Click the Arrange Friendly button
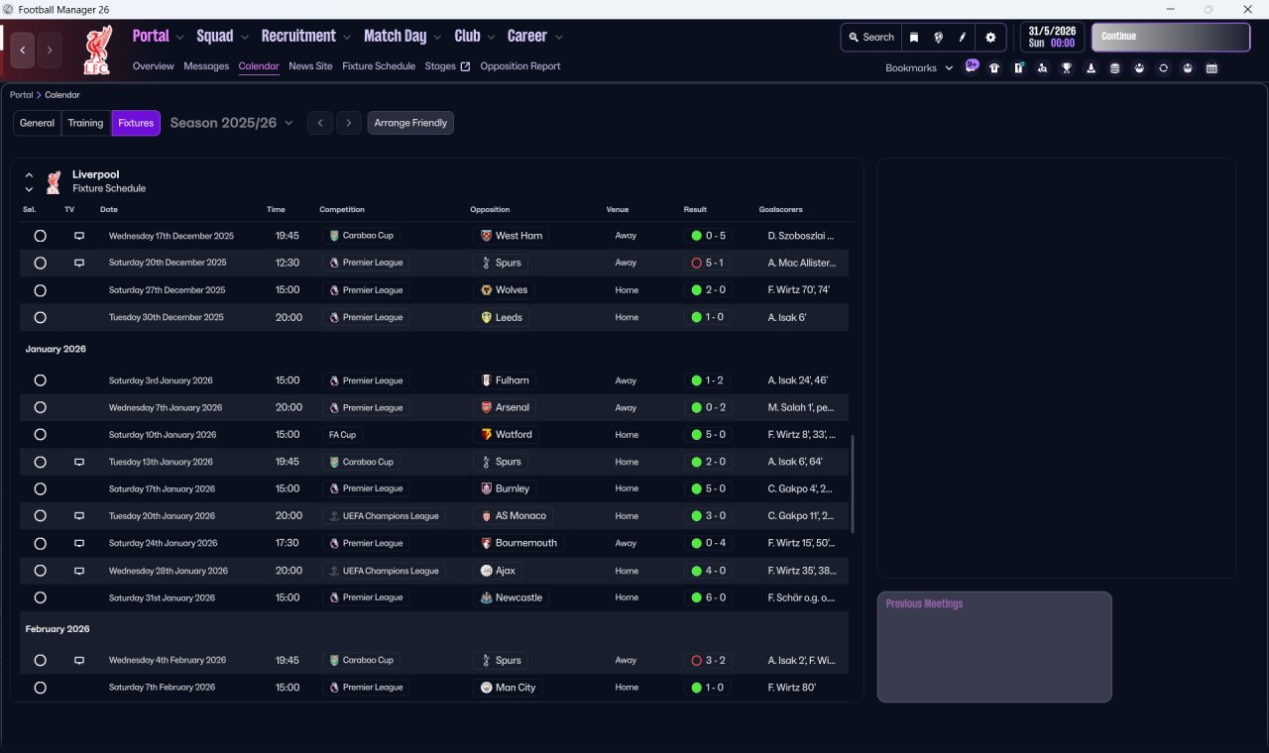The width and height of the screenshot is (1269, 753). pyautogui.click(x=410, y=123)
